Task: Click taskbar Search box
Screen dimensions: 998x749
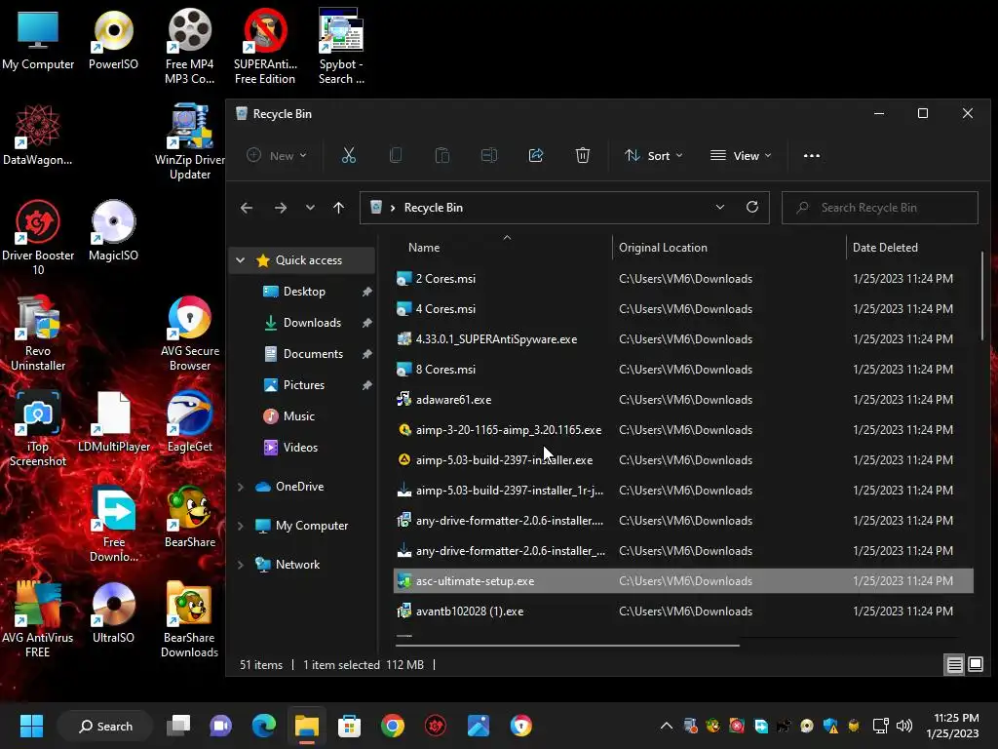Action: click(105, 726)
